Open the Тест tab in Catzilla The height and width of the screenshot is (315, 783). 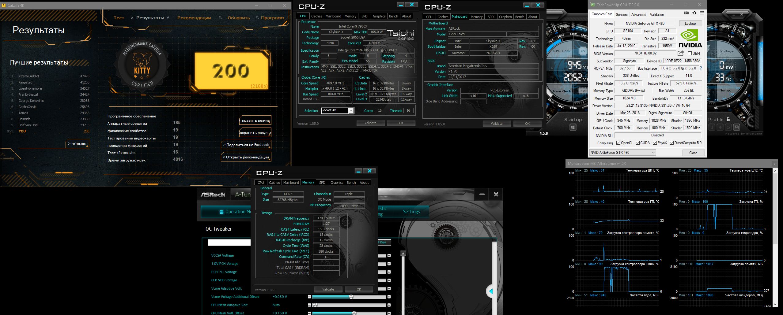tap(119, 18)
